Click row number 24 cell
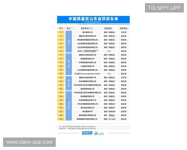Viewport: 187px width, 150px height. [x=61, y=119]
